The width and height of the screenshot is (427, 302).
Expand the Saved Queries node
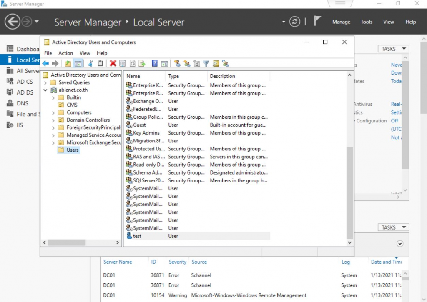[x=45, y=82]
